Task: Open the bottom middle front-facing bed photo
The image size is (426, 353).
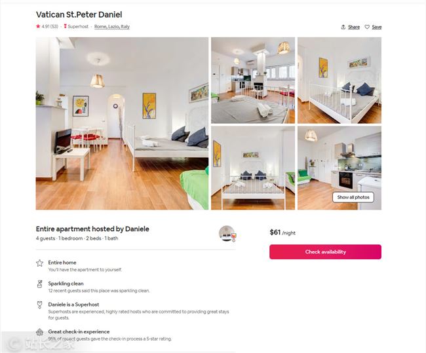Action: pyautogui.click(x=253, y=168)
